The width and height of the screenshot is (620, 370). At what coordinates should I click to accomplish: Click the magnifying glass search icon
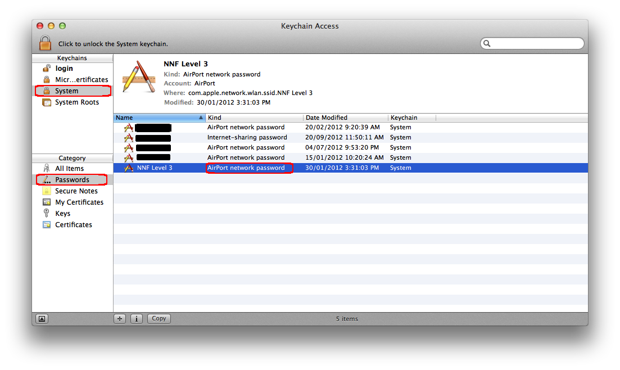tap(487, 43)
